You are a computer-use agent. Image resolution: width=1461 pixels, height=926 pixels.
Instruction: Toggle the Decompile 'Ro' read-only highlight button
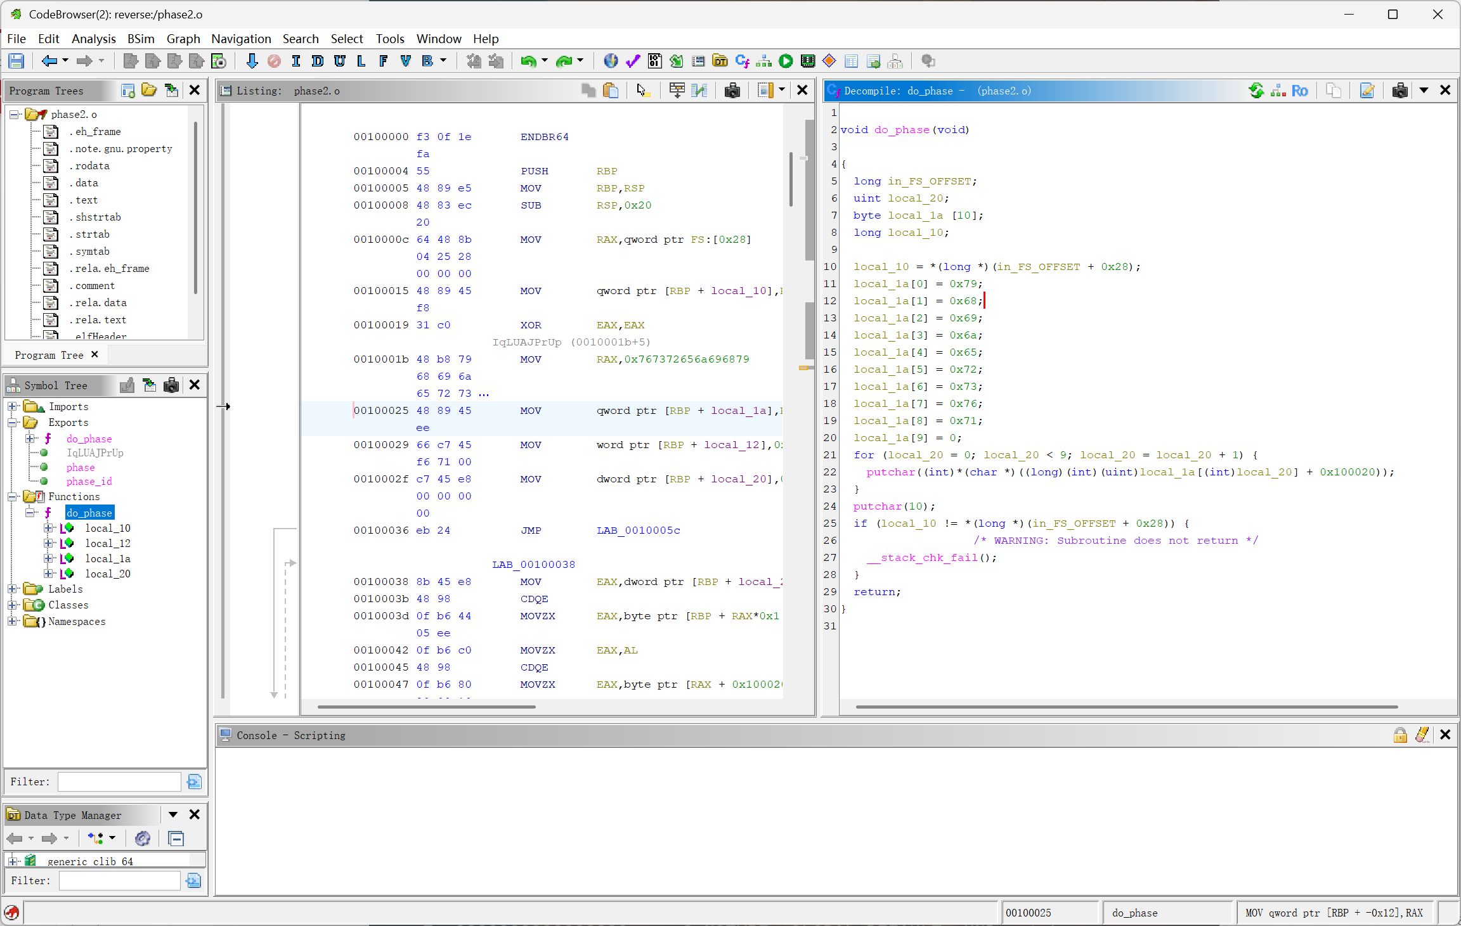[x=1299, y=91]
